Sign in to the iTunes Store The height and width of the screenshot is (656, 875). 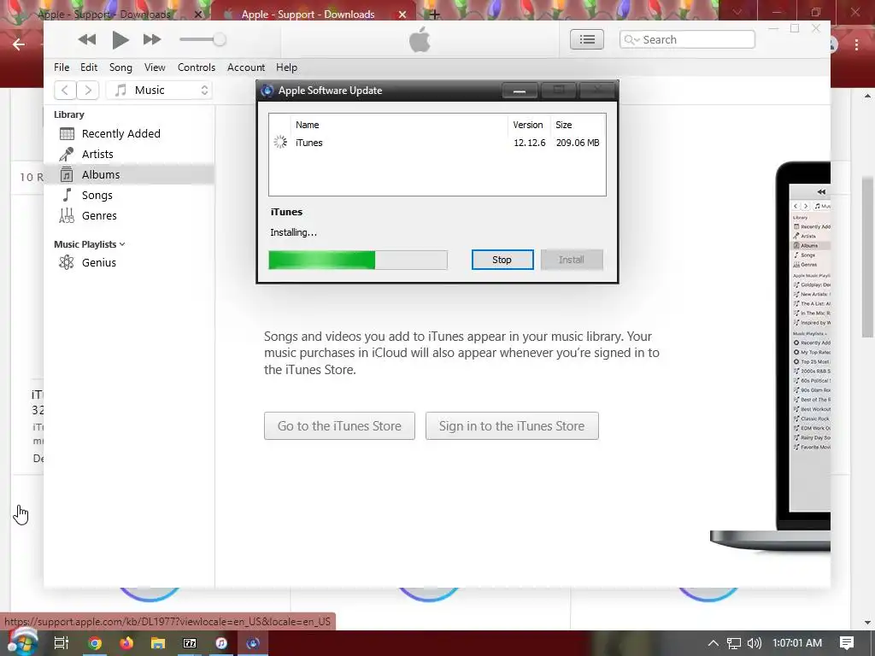tap(512, 426)
